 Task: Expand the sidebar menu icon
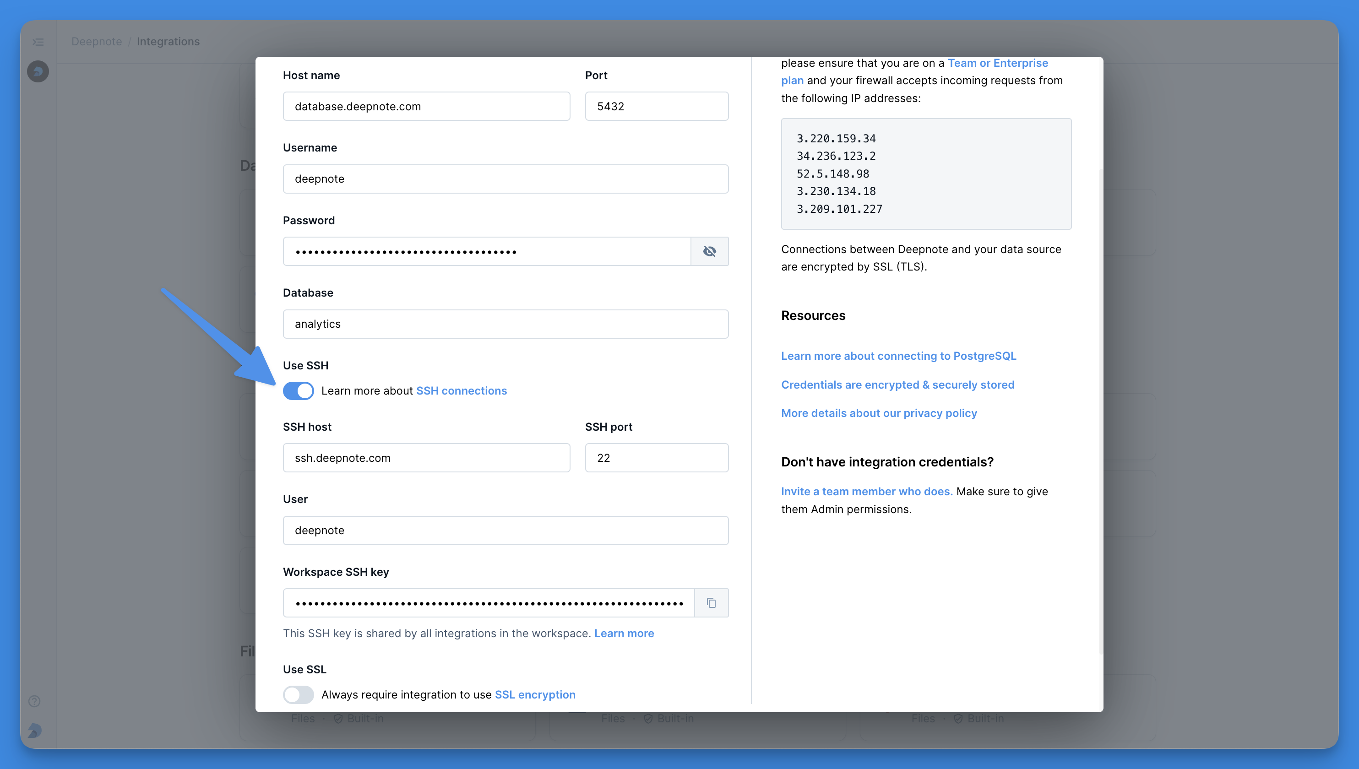pyautogui.click(x=38, y=42)
